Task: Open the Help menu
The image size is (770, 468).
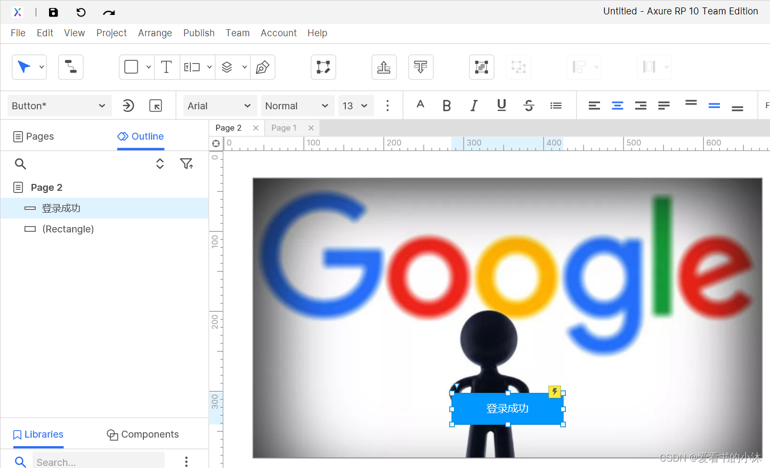Action: (317, 33)
